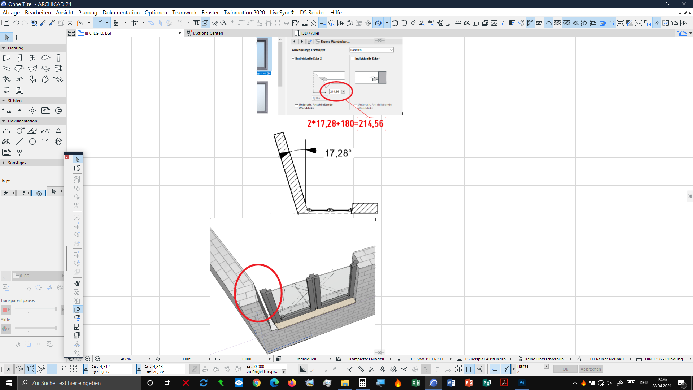
Task: Select the Stair tool
Action: tap(6, 79)
